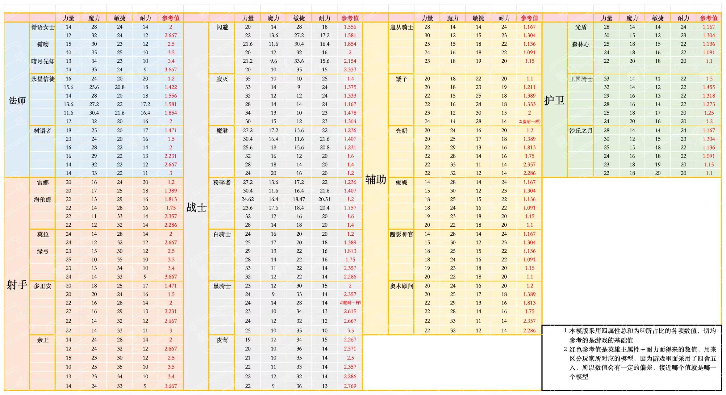The image size is (726, 395).
Task: Select the 夜莺 hero name cell
Action: tap(222, 340)
